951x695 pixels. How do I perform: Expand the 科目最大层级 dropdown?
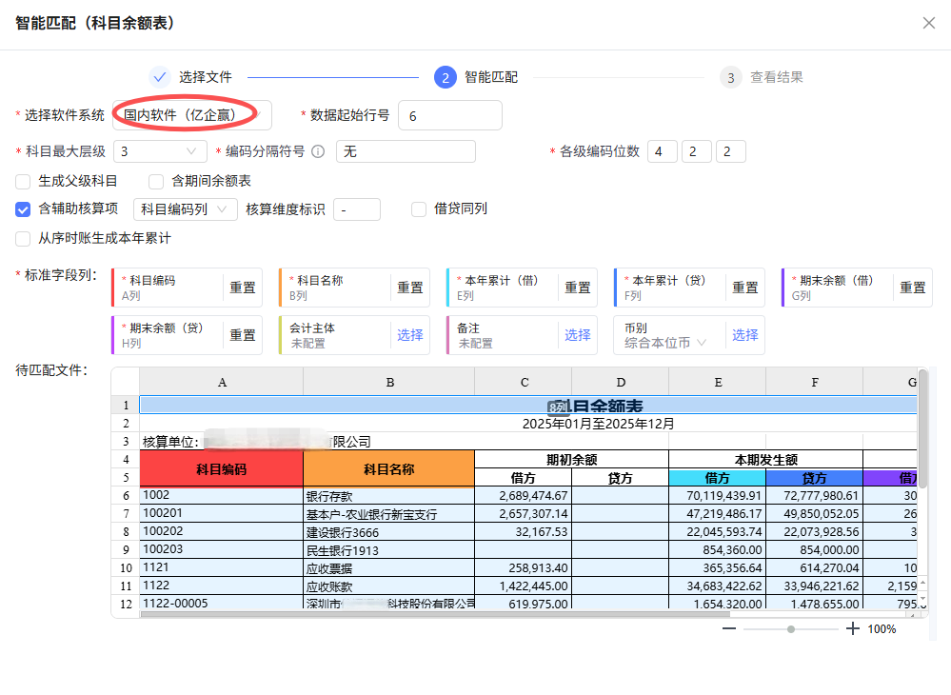pyautogui.click(x=160, y=150)
